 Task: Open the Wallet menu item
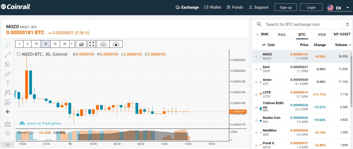click(213, 7)
